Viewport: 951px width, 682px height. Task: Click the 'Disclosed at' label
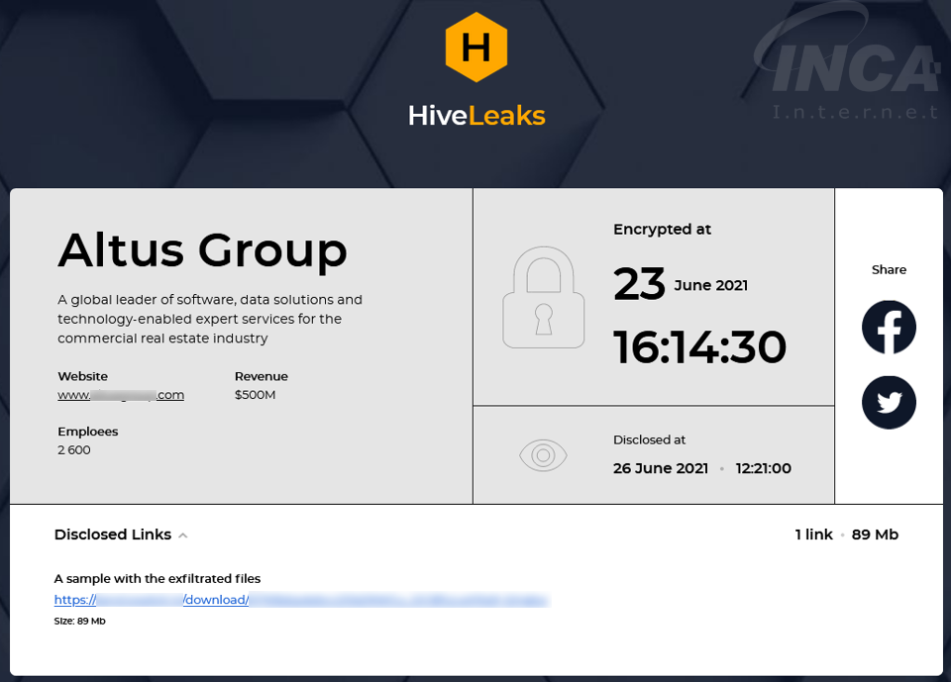coord(649,439)
